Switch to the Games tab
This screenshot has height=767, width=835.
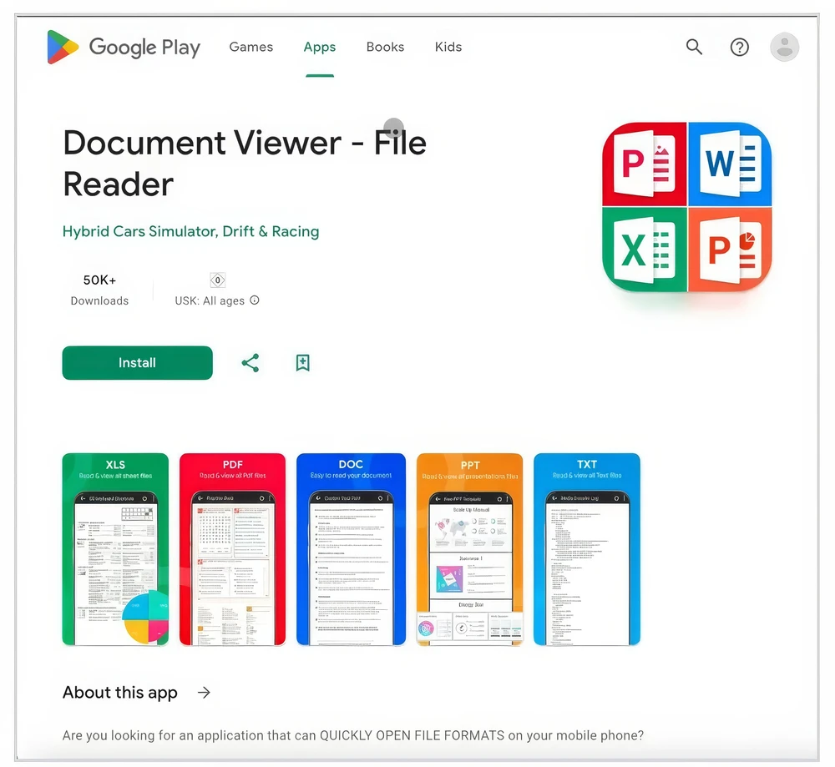point(250,47)
